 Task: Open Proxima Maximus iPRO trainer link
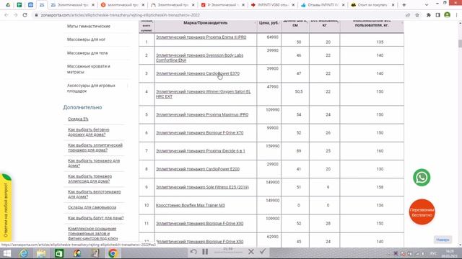point(202,114)
